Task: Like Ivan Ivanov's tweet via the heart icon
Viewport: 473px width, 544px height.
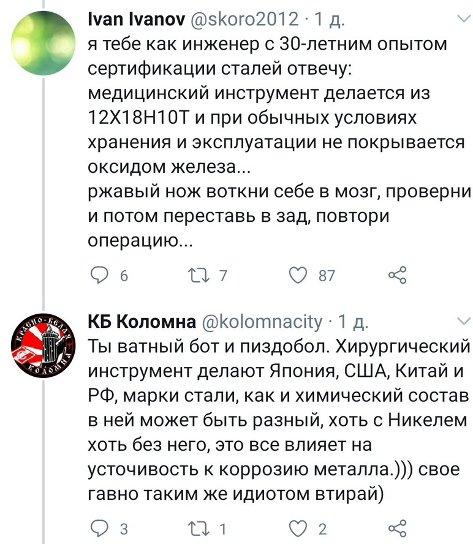Action: coord(298,275)
